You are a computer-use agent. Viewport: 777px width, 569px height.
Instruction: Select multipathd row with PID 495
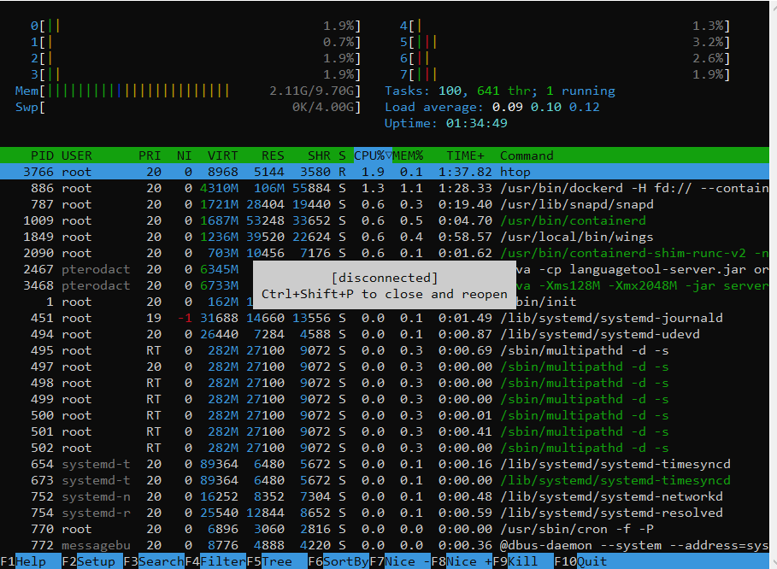(x=385, y=350)
